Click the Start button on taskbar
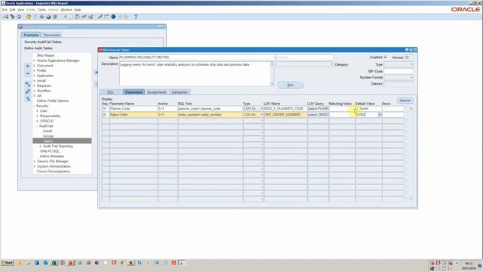The width and height of the screenshot is (483, 272). 7,263
